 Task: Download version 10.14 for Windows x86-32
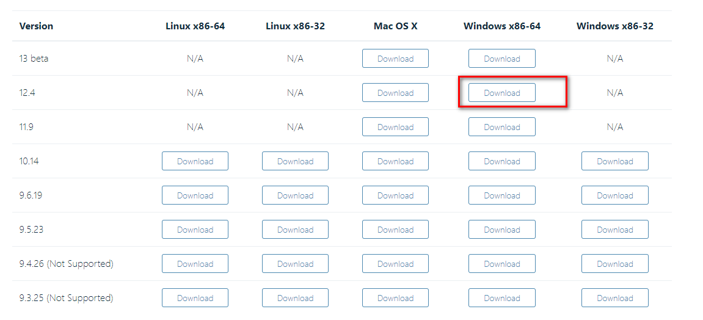coord(614,161)
